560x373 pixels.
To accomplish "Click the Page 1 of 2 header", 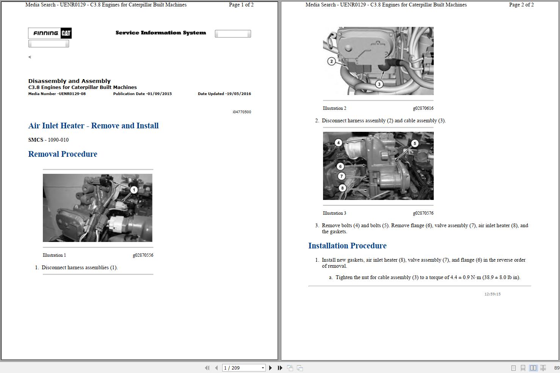I will pos(241,5).
